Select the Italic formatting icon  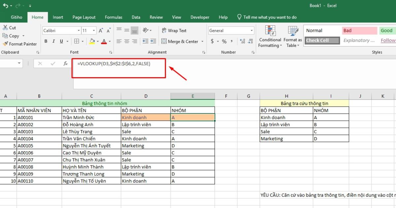pos(53,41)
